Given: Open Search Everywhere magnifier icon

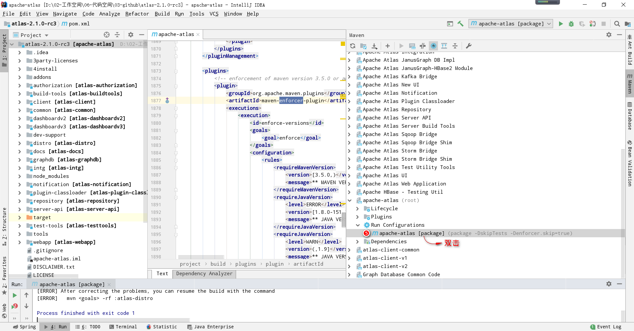Looking at the screenshot, I should coord(617,24).
